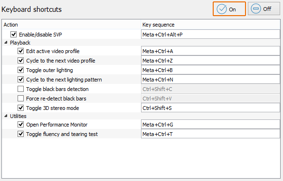Enable Force re-detect black bars checkbox
283x181 pixels.
point(20,99)
